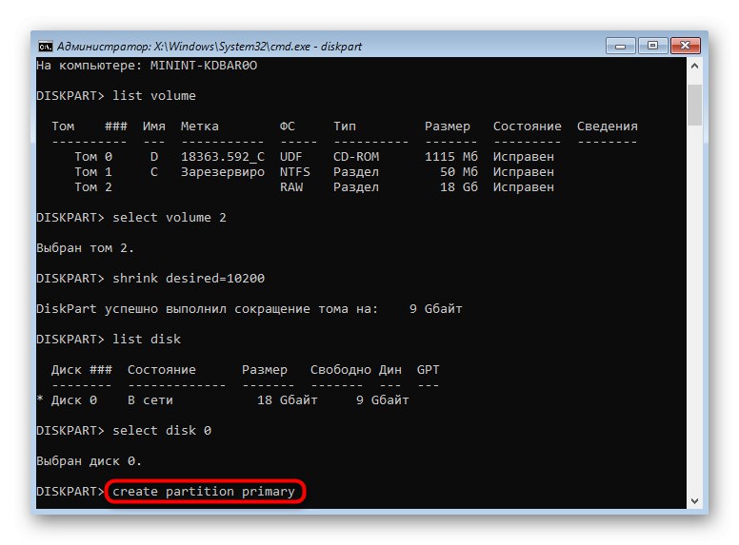Click the 'GPT' column header
This screenshot has width=739, height=545.
click(x=428, y=369)
